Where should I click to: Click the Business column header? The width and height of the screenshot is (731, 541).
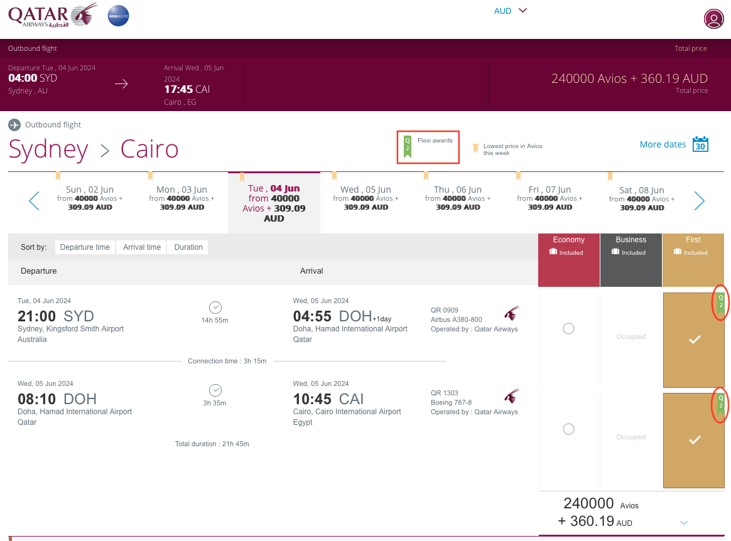[x=631, y=239]
